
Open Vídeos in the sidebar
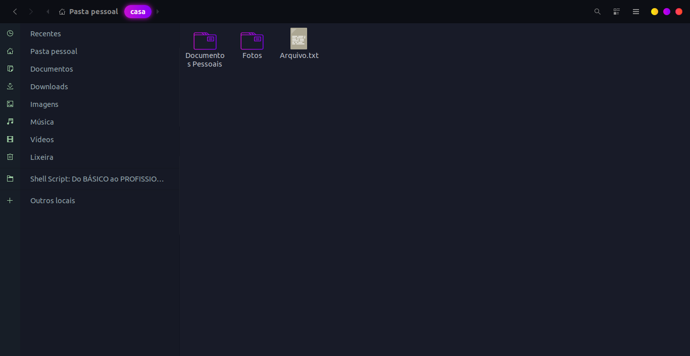42,140
